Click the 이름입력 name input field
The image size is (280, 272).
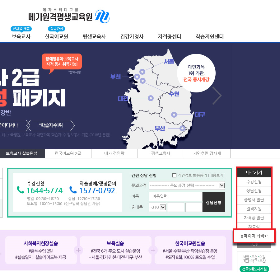click(x=176, y=196)
